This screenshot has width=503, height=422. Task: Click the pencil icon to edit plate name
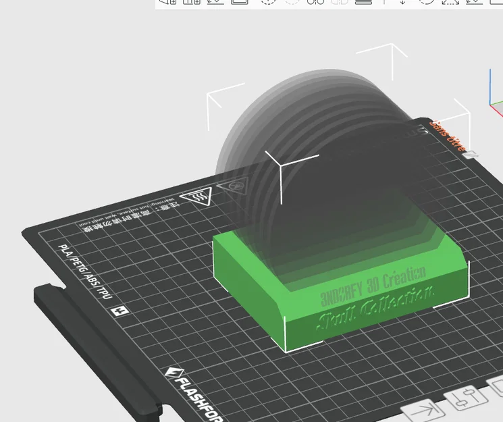click(471, 155)
